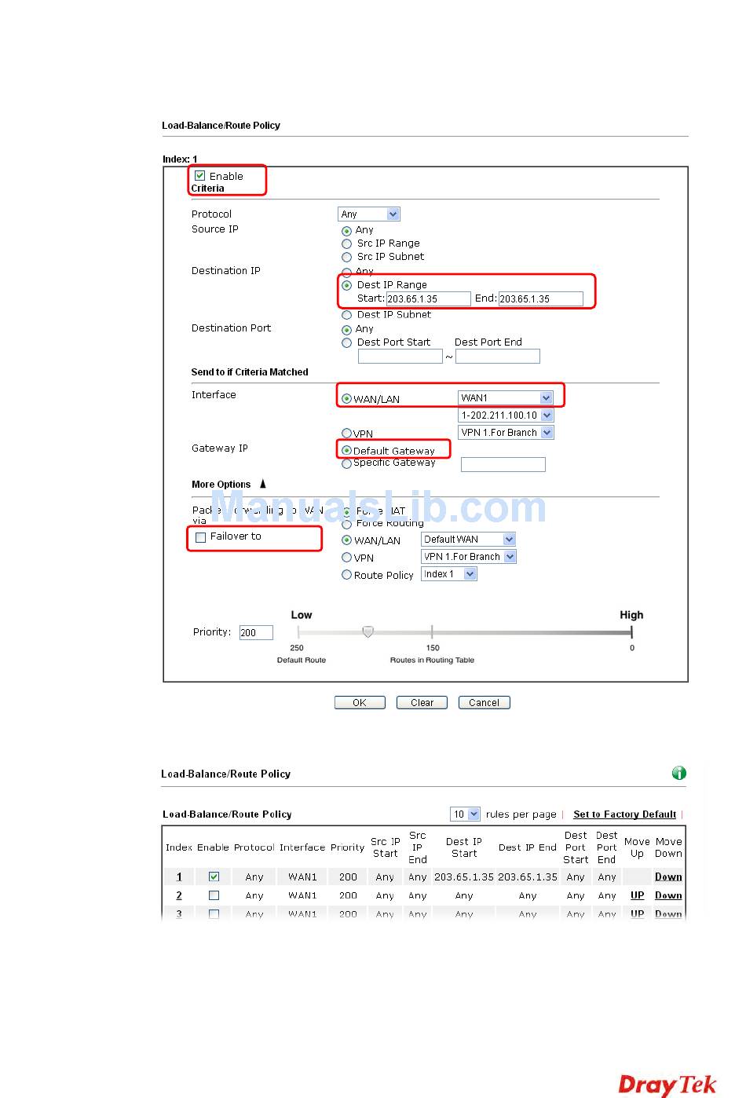Image resolution: width=746 pixels, height=1098 pixels.
Task: Toggle the Enable checkbox in table row 1
Action: coord(214,877)
